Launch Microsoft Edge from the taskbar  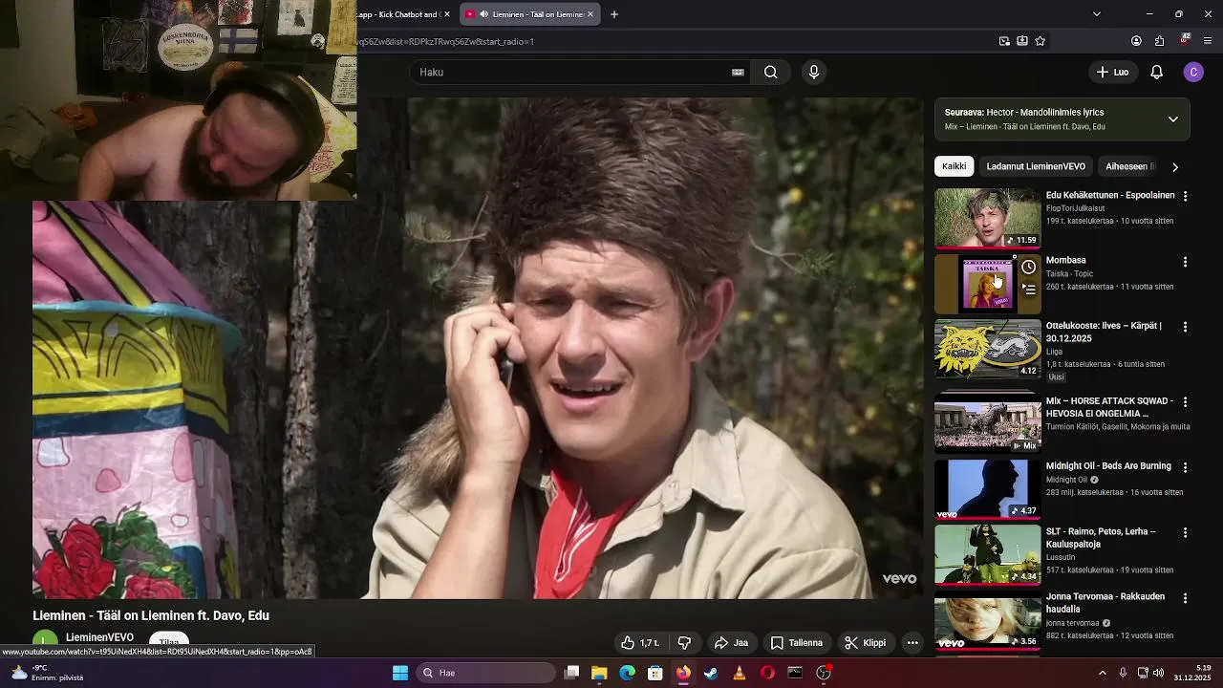point(627,673)
